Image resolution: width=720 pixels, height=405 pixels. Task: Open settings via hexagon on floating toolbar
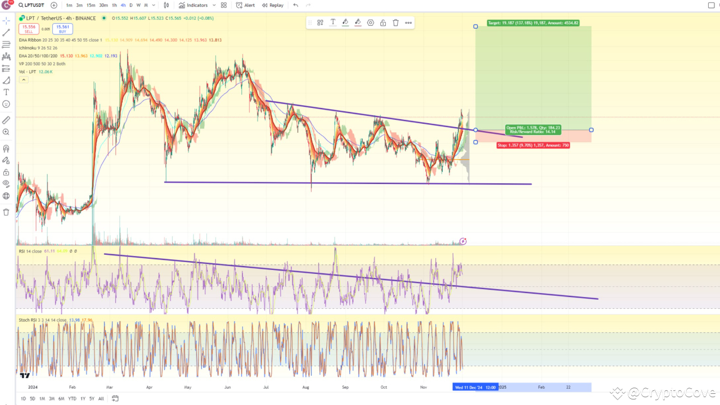[371, 22]
